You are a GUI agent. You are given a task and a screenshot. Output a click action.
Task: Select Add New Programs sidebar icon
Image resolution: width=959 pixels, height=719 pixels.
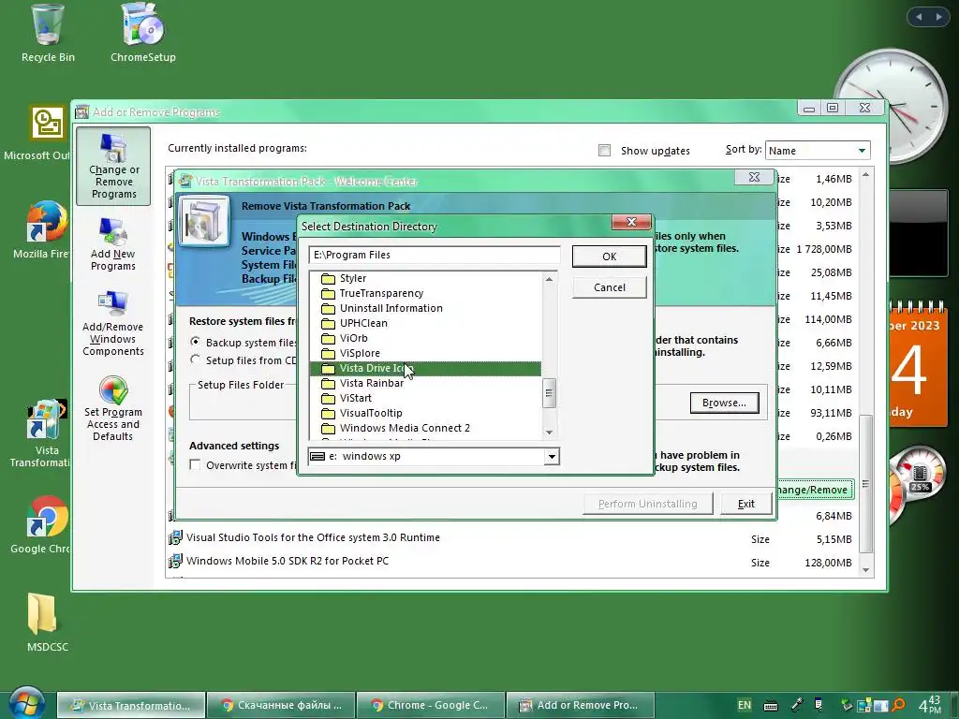tap(113, 244)
